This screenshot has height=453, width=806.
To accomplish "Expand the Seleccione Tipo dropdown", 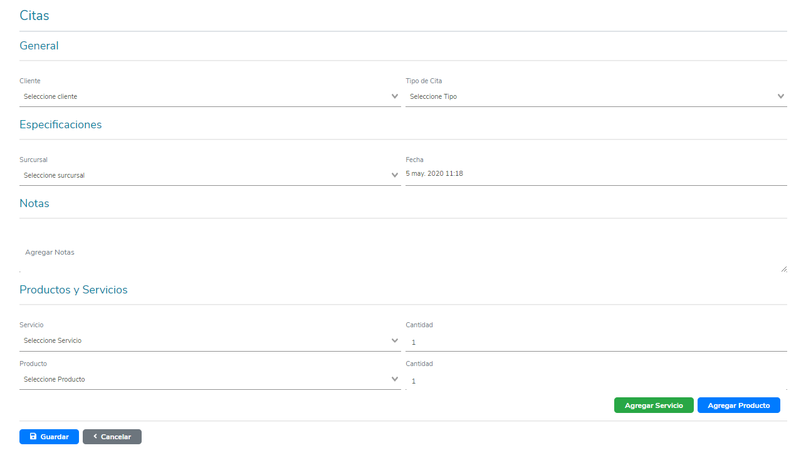I will coord(589,97).
